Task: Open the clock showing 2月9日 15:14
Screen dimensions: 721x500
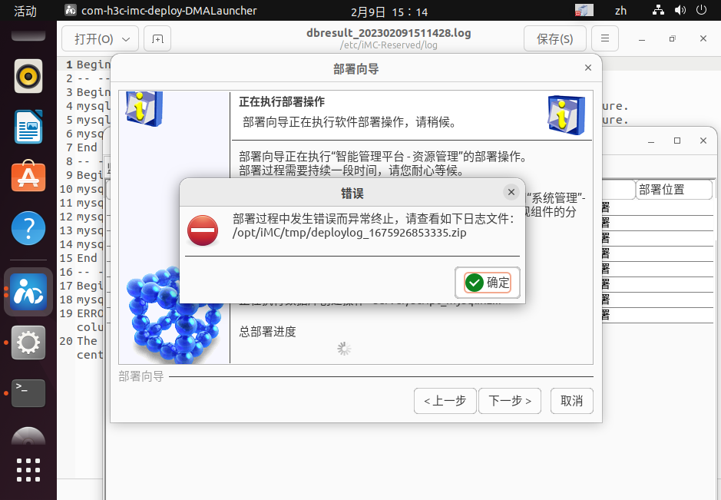Action: pyautogui.click(x=389, y=12)
